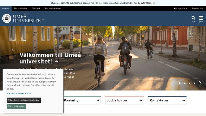
Task: Switch to English site
Action: pos(198,8)
